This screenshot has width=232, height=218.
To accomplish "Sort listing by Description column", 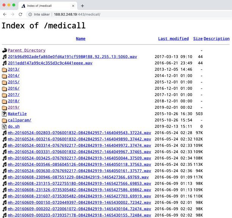I will click(x=216, y=39).
